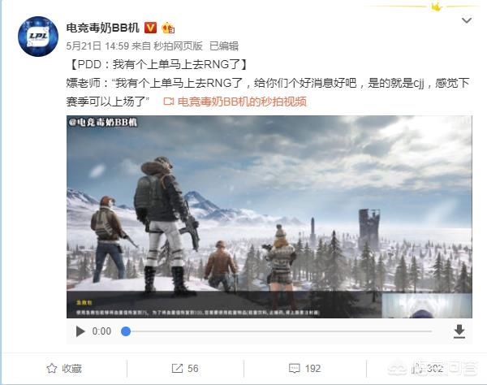Open the comments icon showing 192
487x385 pixels.
click(294, 369)
